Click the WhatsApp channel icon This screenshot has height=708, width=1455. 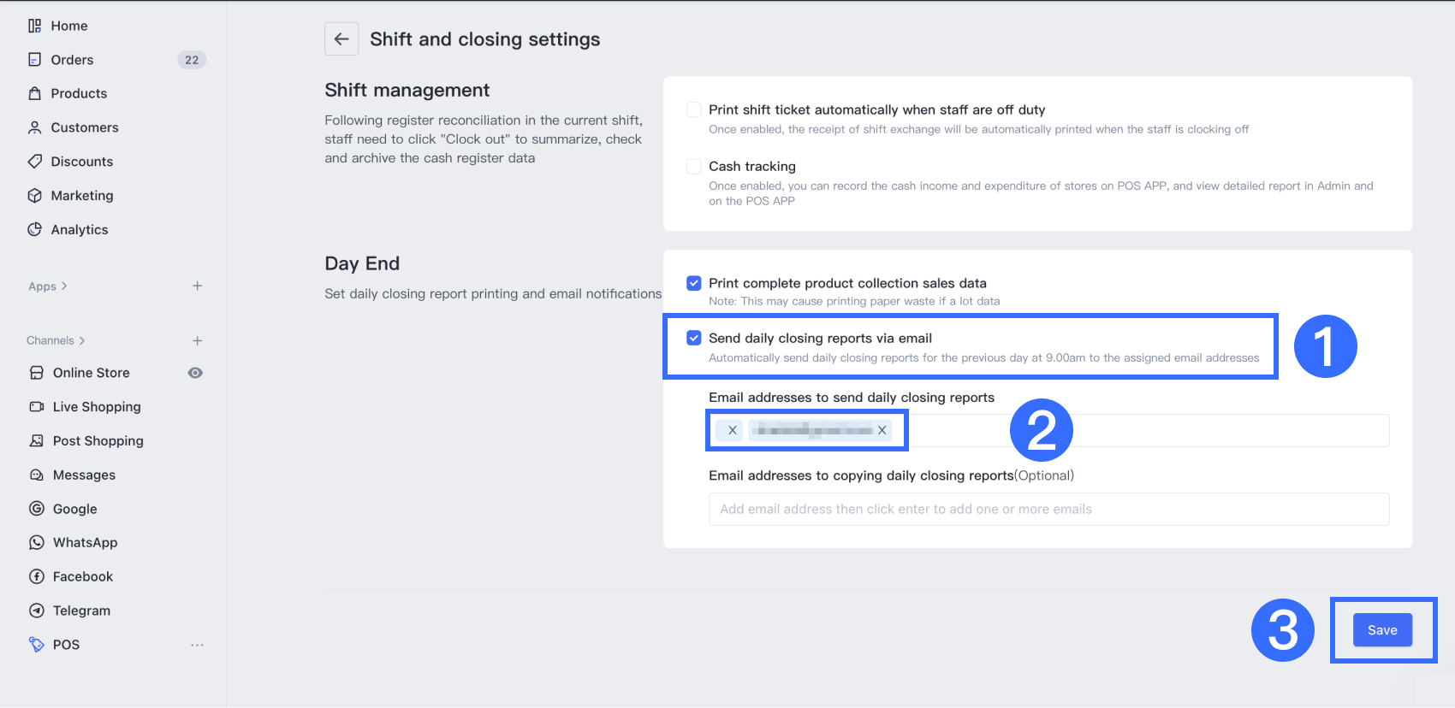coord(37,543)
